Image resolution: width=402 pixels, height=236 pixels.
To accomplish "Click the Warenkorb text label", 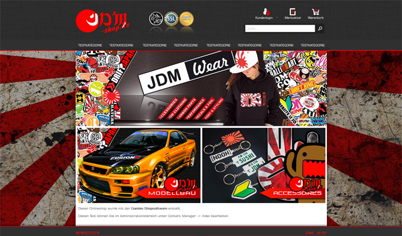I will click(316, 18).
